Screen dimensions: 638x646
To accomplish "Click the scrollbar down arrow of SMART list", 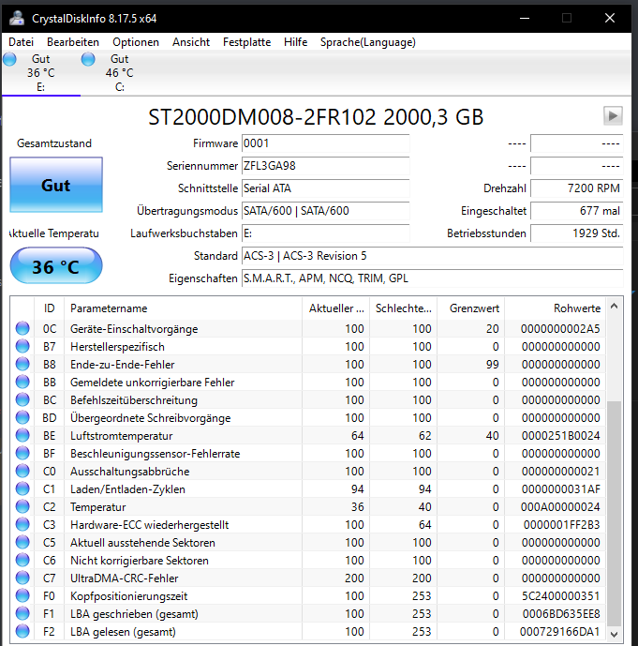I will 615,634.
